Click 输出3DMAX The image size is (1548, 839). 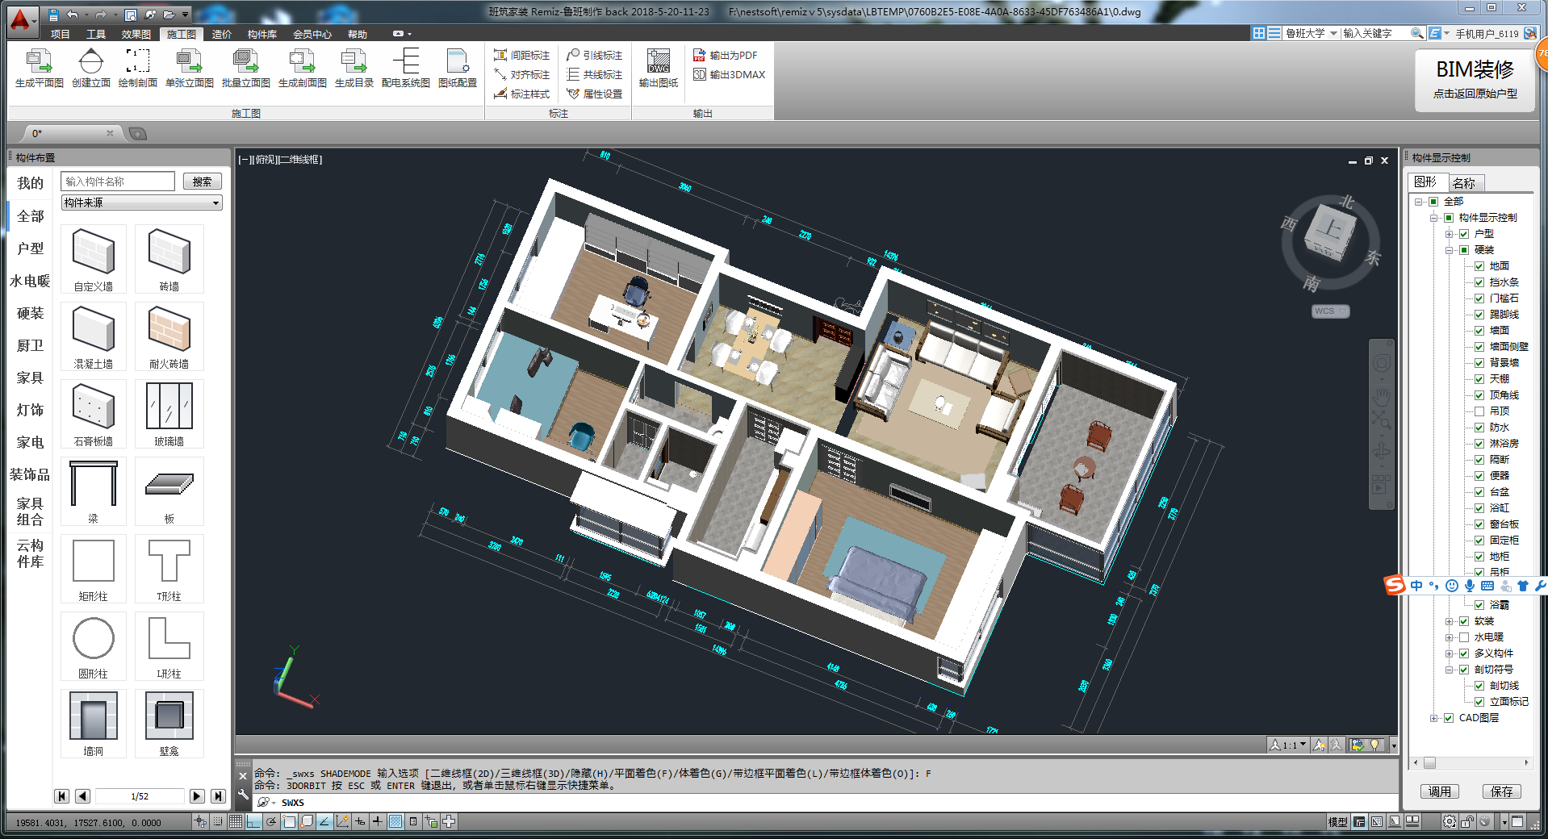(x=729, y=74)
